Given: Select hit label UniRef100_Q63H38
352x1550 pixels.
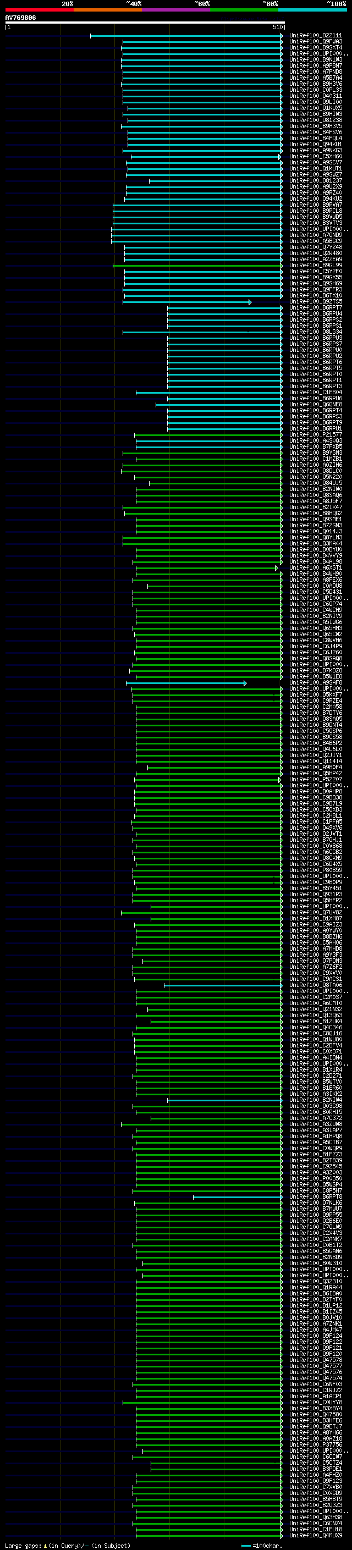Looking at the screenshot, I should (x=316, y=1517).
